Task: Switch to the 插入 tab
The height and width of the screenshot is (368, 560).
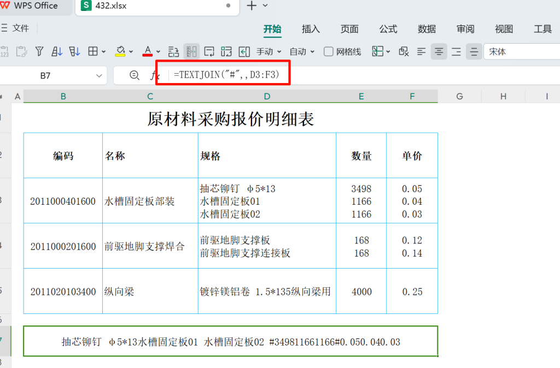Action: 311,29
